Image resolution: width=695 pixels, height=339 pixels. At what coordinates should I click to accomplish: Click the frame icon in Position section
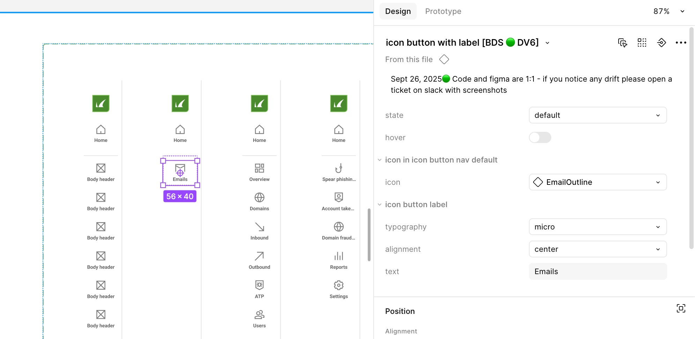[681, 308]
